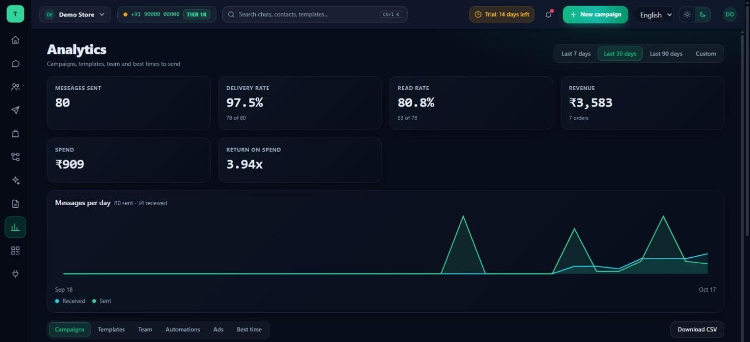The height and width of the screenshot is (342, 750).
Task: Click the Trial: 14 days left badge
Action: click(x=502, y=14)
